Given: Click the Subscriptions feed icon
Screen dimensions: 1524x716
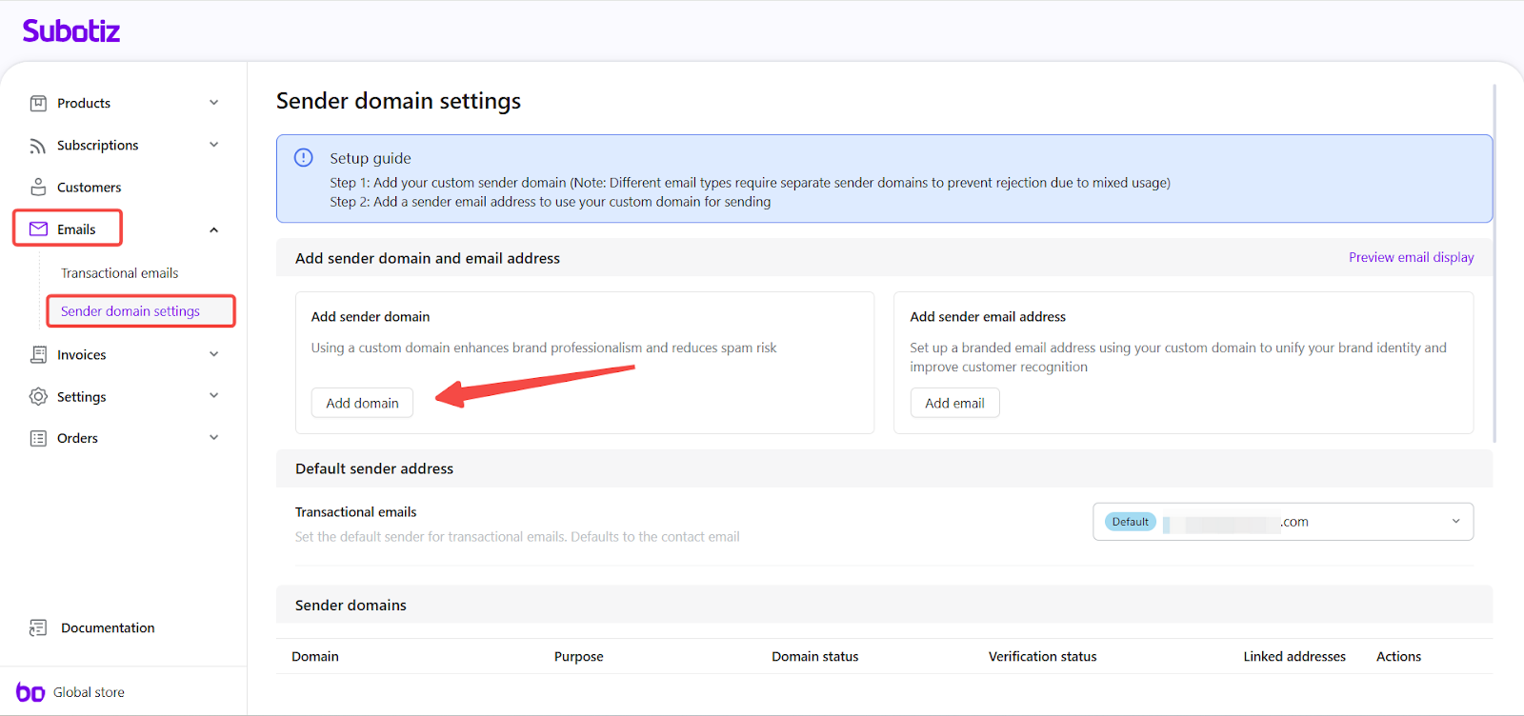Looking at the screenshot, I should click(x=38, y=146).
